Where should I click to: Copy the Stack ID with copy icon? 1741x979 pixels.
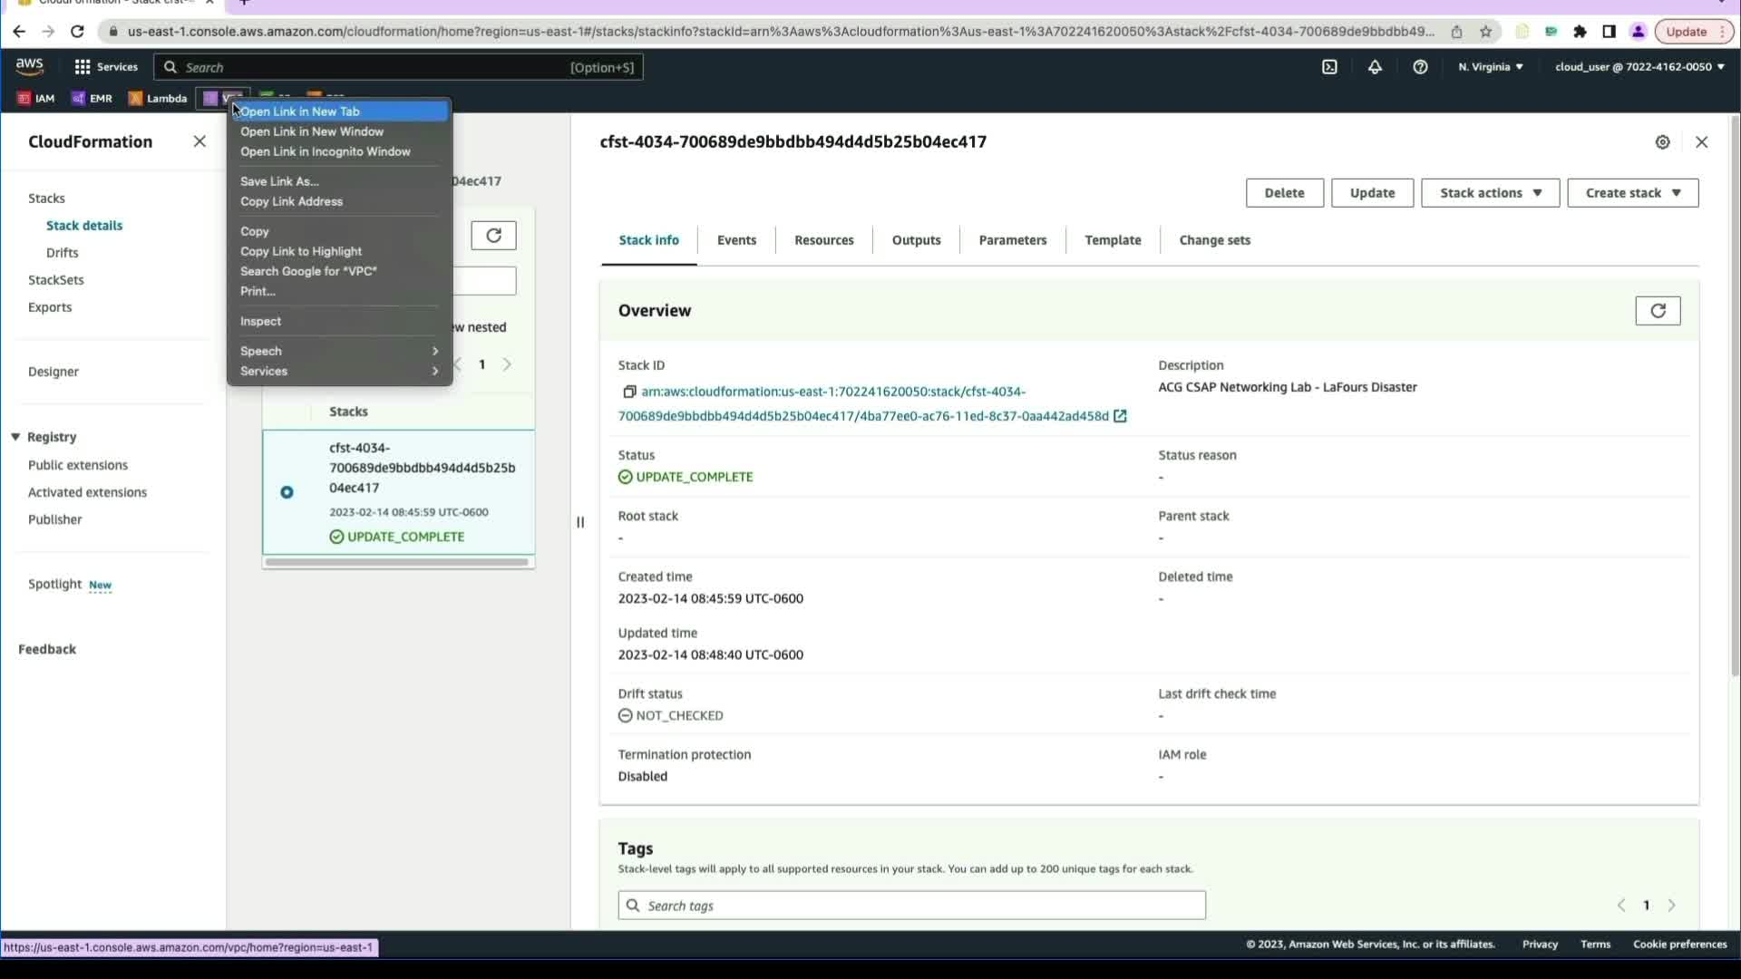coord(628,392)
